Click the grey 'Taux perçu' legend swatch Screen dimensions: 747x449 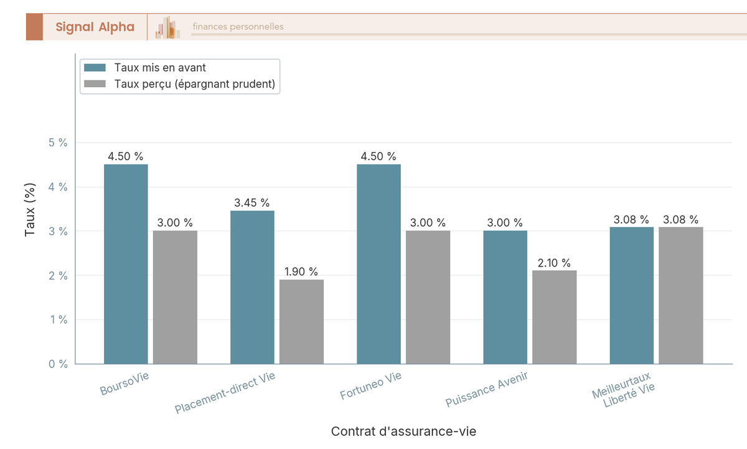pos(96,84)
